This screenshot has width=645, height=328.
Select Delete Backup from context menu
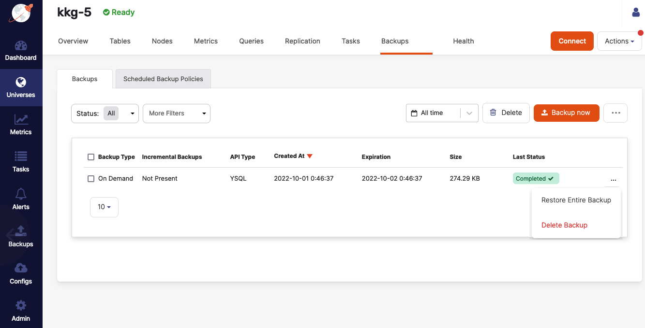click(564, 225)
